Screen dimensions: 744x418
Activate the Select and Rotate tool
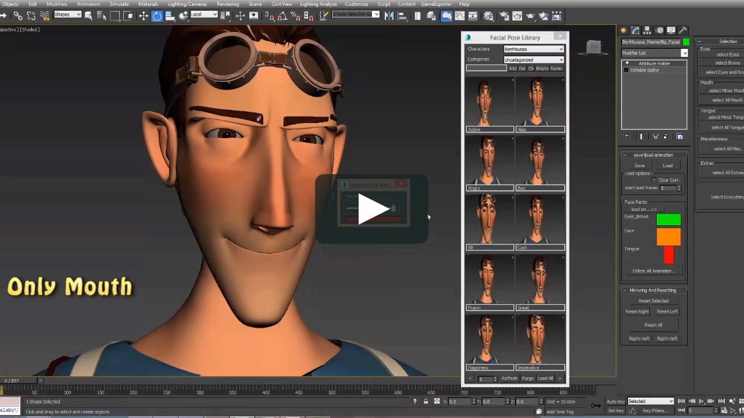157,16
